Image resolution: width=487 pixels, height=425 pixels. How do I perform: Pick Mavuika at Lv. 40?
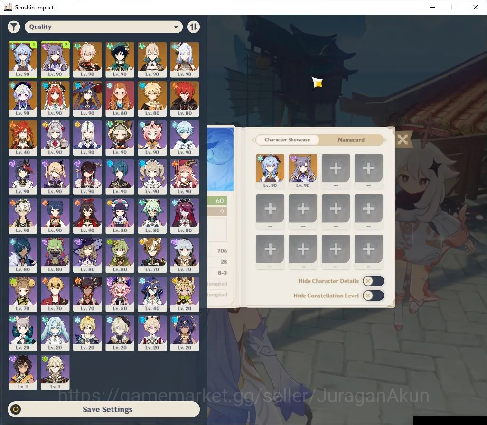[x=23, y=138]
